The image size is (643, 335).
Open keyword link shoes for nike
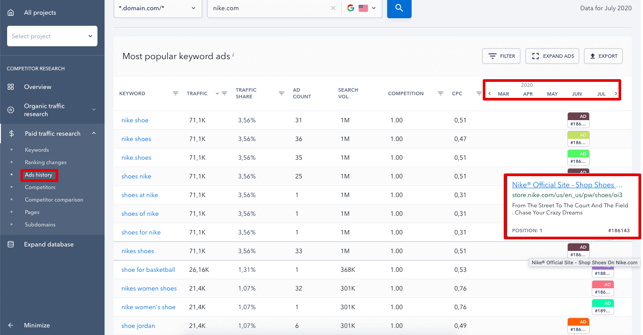[x=141, y=232]
